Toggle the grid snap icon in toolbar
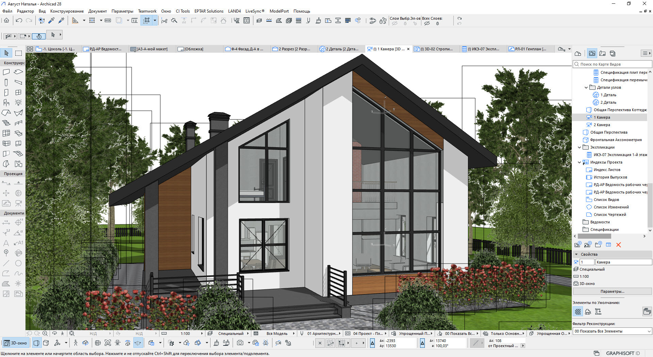This screenshot has width=653, height=357. (92, 20)
